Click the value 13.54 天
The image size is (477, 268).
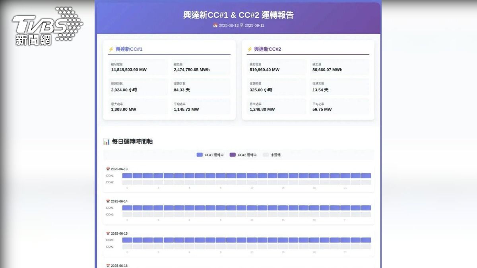pos(320,90)
